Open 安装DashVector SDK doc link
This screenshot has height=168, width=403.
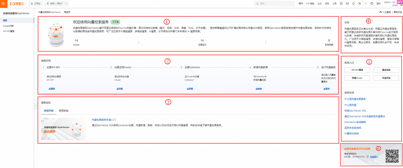pyautogui.click(x=355, y=111)
